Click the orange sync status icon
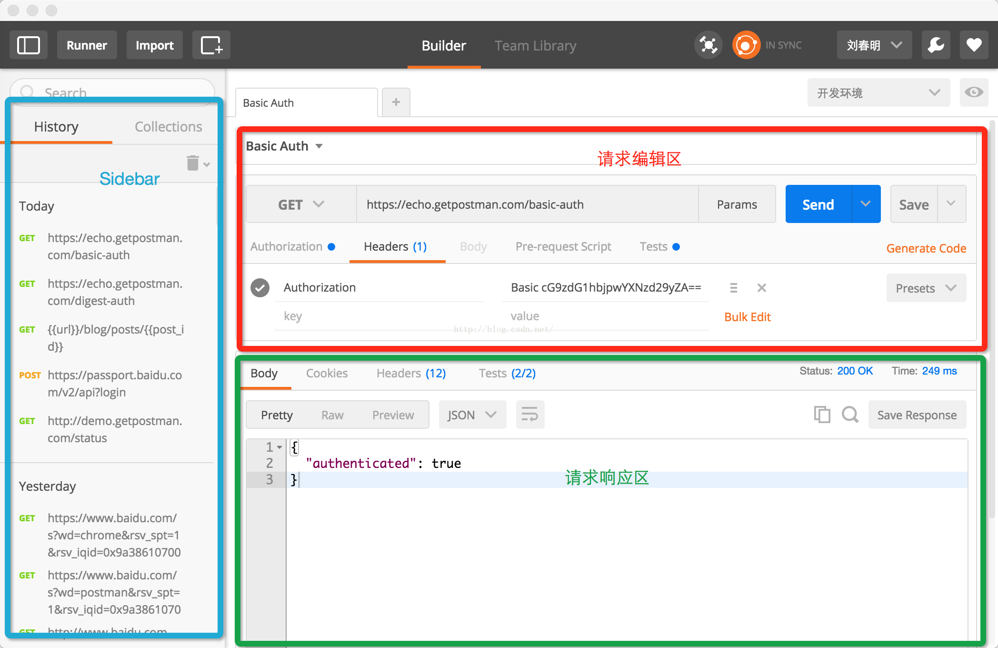 tap(746, 45)
